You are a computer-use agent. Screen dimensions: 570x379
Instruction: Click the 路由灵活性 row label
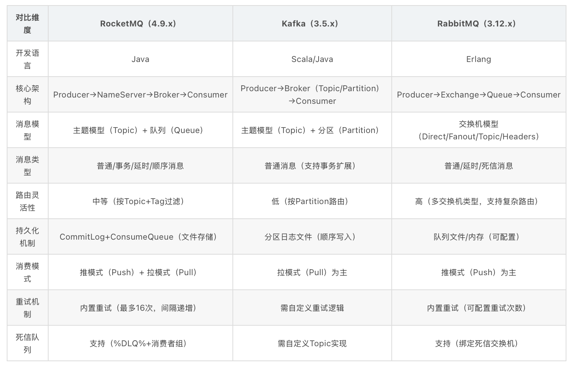pos(28,201)
